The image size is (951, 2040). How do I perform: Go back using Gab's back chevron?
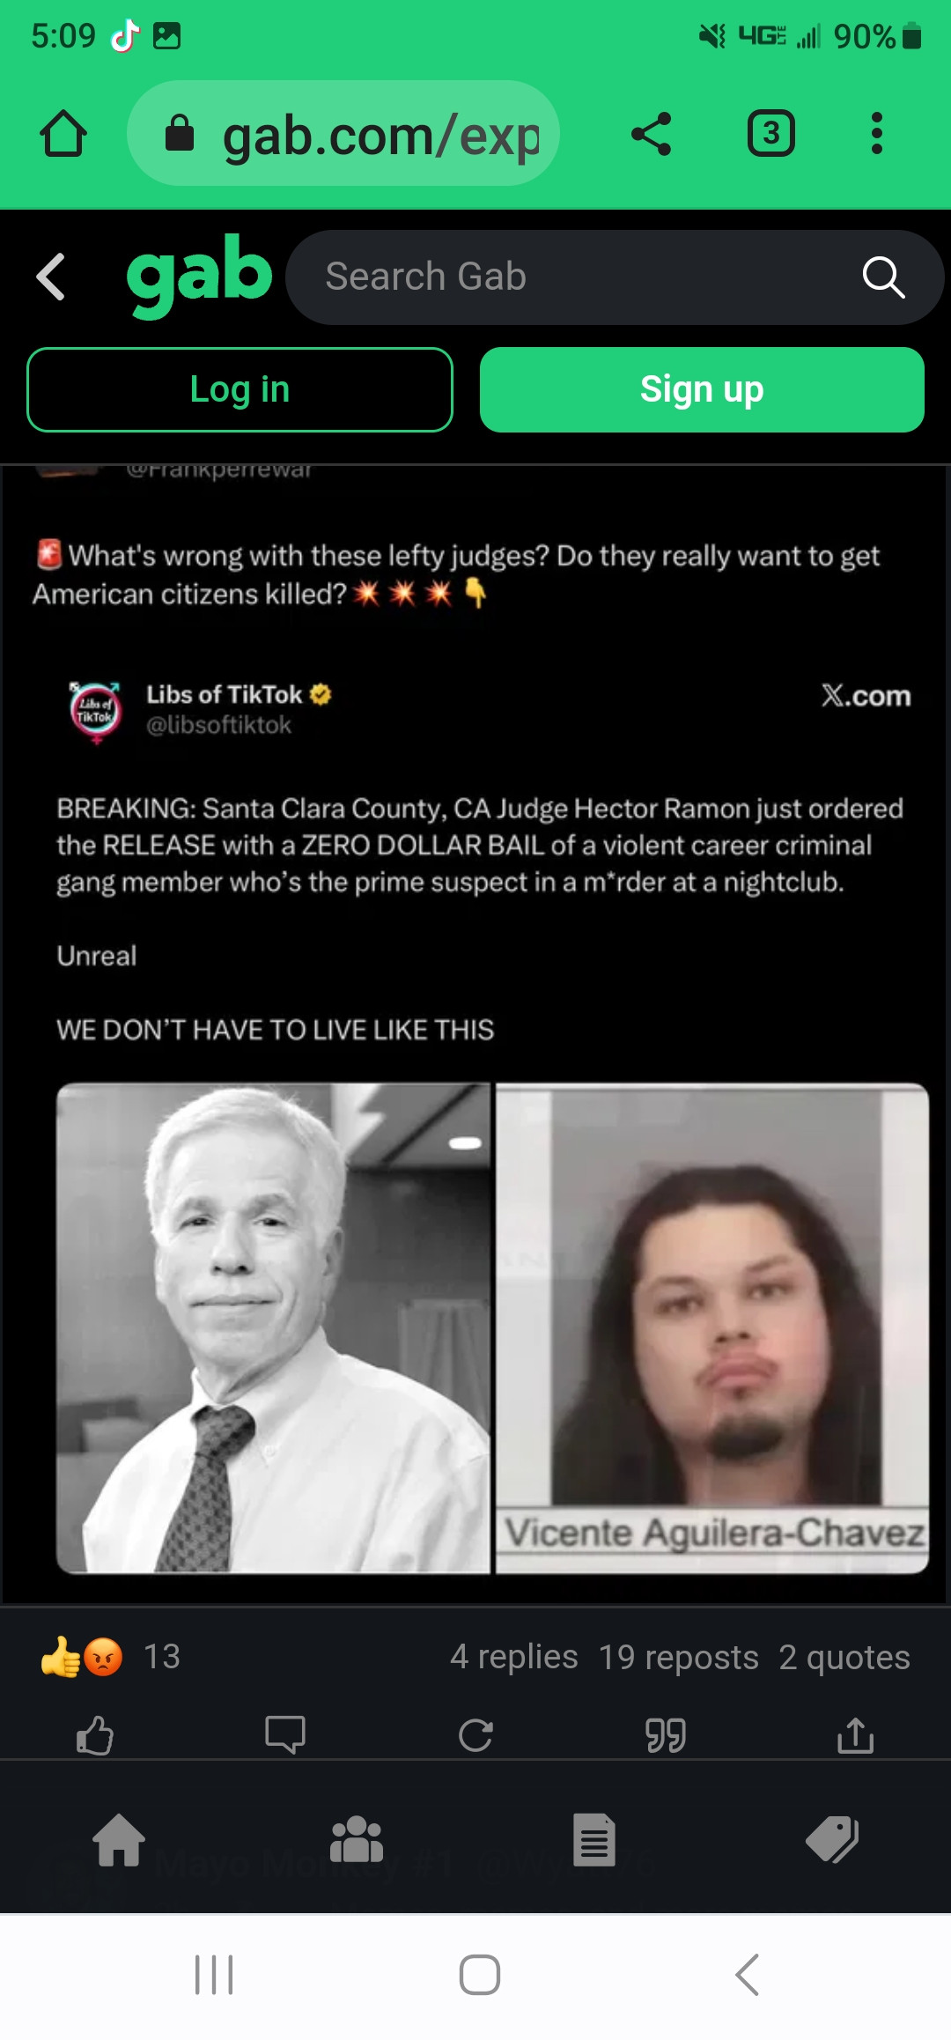coord(51,277)
